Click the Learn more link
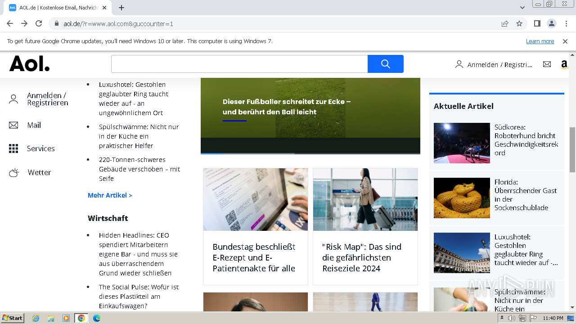This screenshot has width=576, height=324. [x=540, y=41]
